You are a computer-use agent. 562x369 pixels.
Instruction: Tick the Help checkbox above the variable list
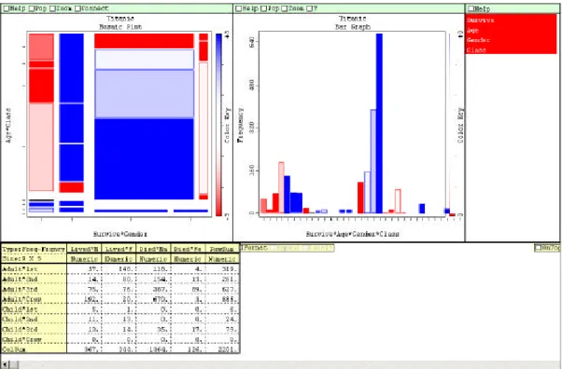point(471,8)
